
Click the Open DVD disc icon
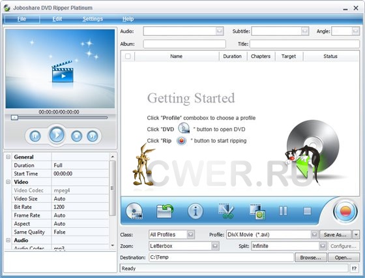pyautogui.click(x=134, y=211)
